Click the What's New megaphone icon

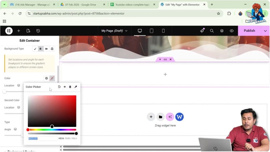pos(202,31)
